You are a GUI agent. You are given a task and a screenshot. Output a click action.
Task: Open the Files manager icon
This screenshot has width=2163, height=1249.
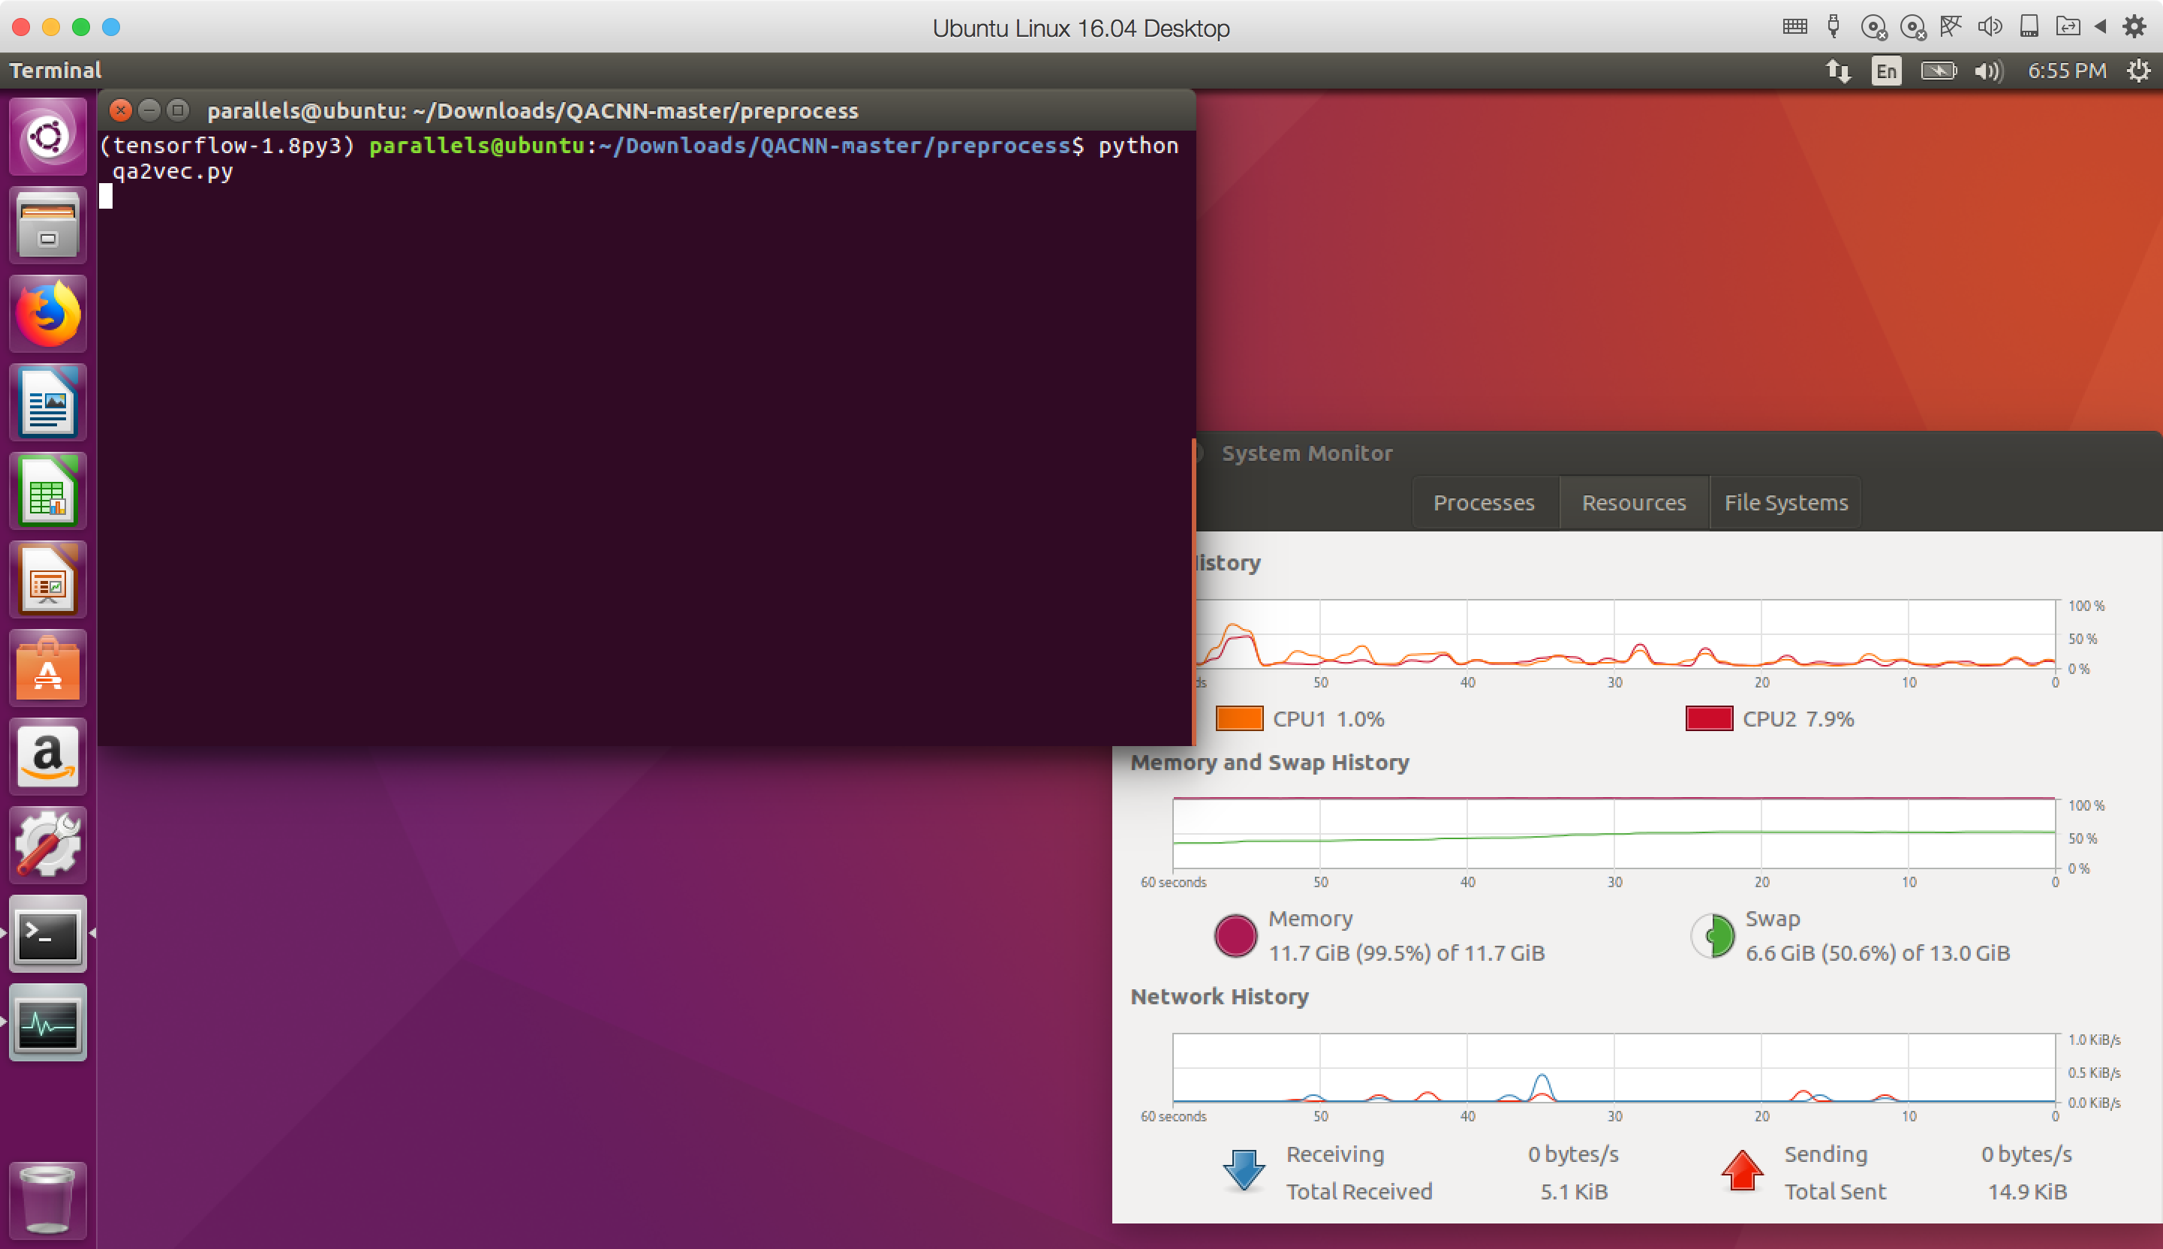pyautogui.click(x=48, y=226)
